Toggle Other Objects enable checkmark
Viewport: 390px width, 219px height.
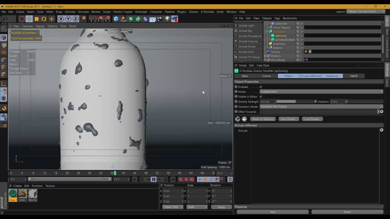click(x=302, y=28)
